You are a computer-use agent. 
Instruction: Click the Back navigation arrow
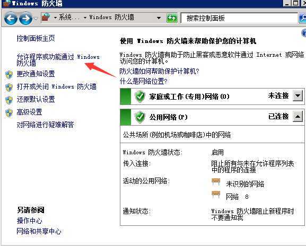tap(11, 19)
